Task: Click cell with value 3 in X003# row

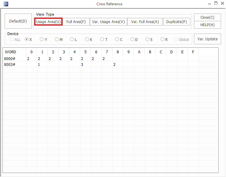Action: pos(82,64)
